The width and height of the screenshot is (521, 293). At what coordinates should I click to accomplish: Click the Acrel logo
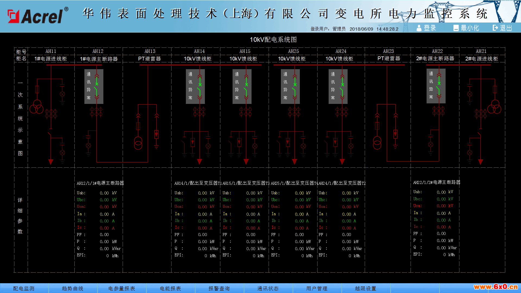click(38, 16)
